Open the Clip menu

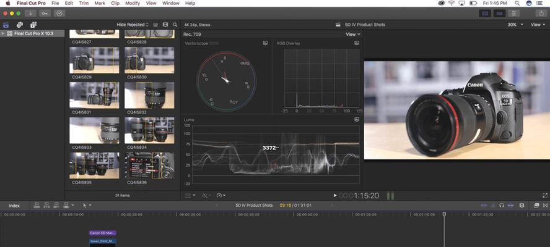pyautogui.click(x=115, y=3)
